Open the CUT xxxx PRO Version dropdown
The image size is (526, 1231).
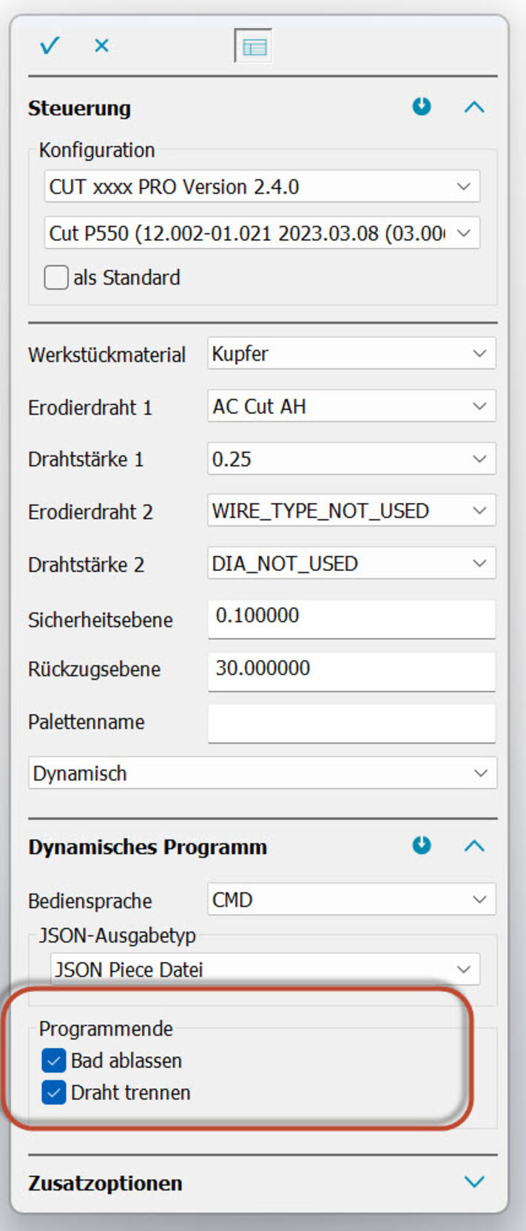[262, 187]
